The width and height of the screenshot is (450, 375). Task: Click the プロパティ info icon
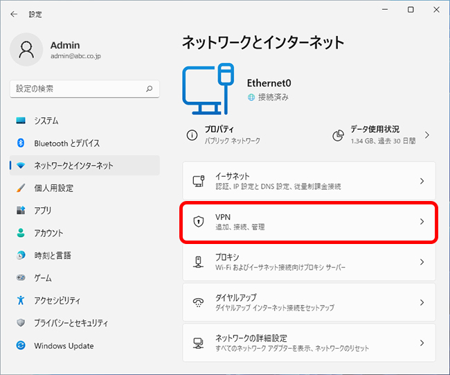(192, 134)
